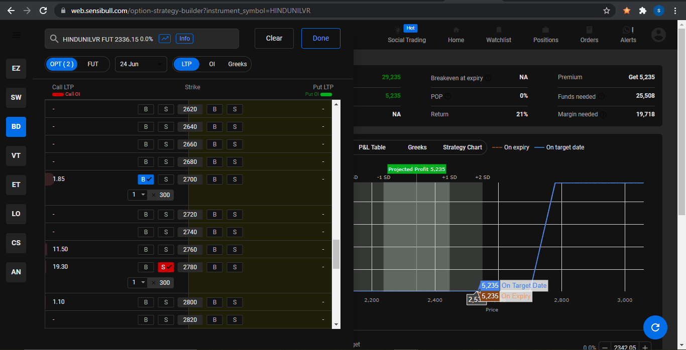Toggle put Buy at strike 2620
The width and height of the screenshot is (686, 350).
pyautogui.click(x=214, y=109)
